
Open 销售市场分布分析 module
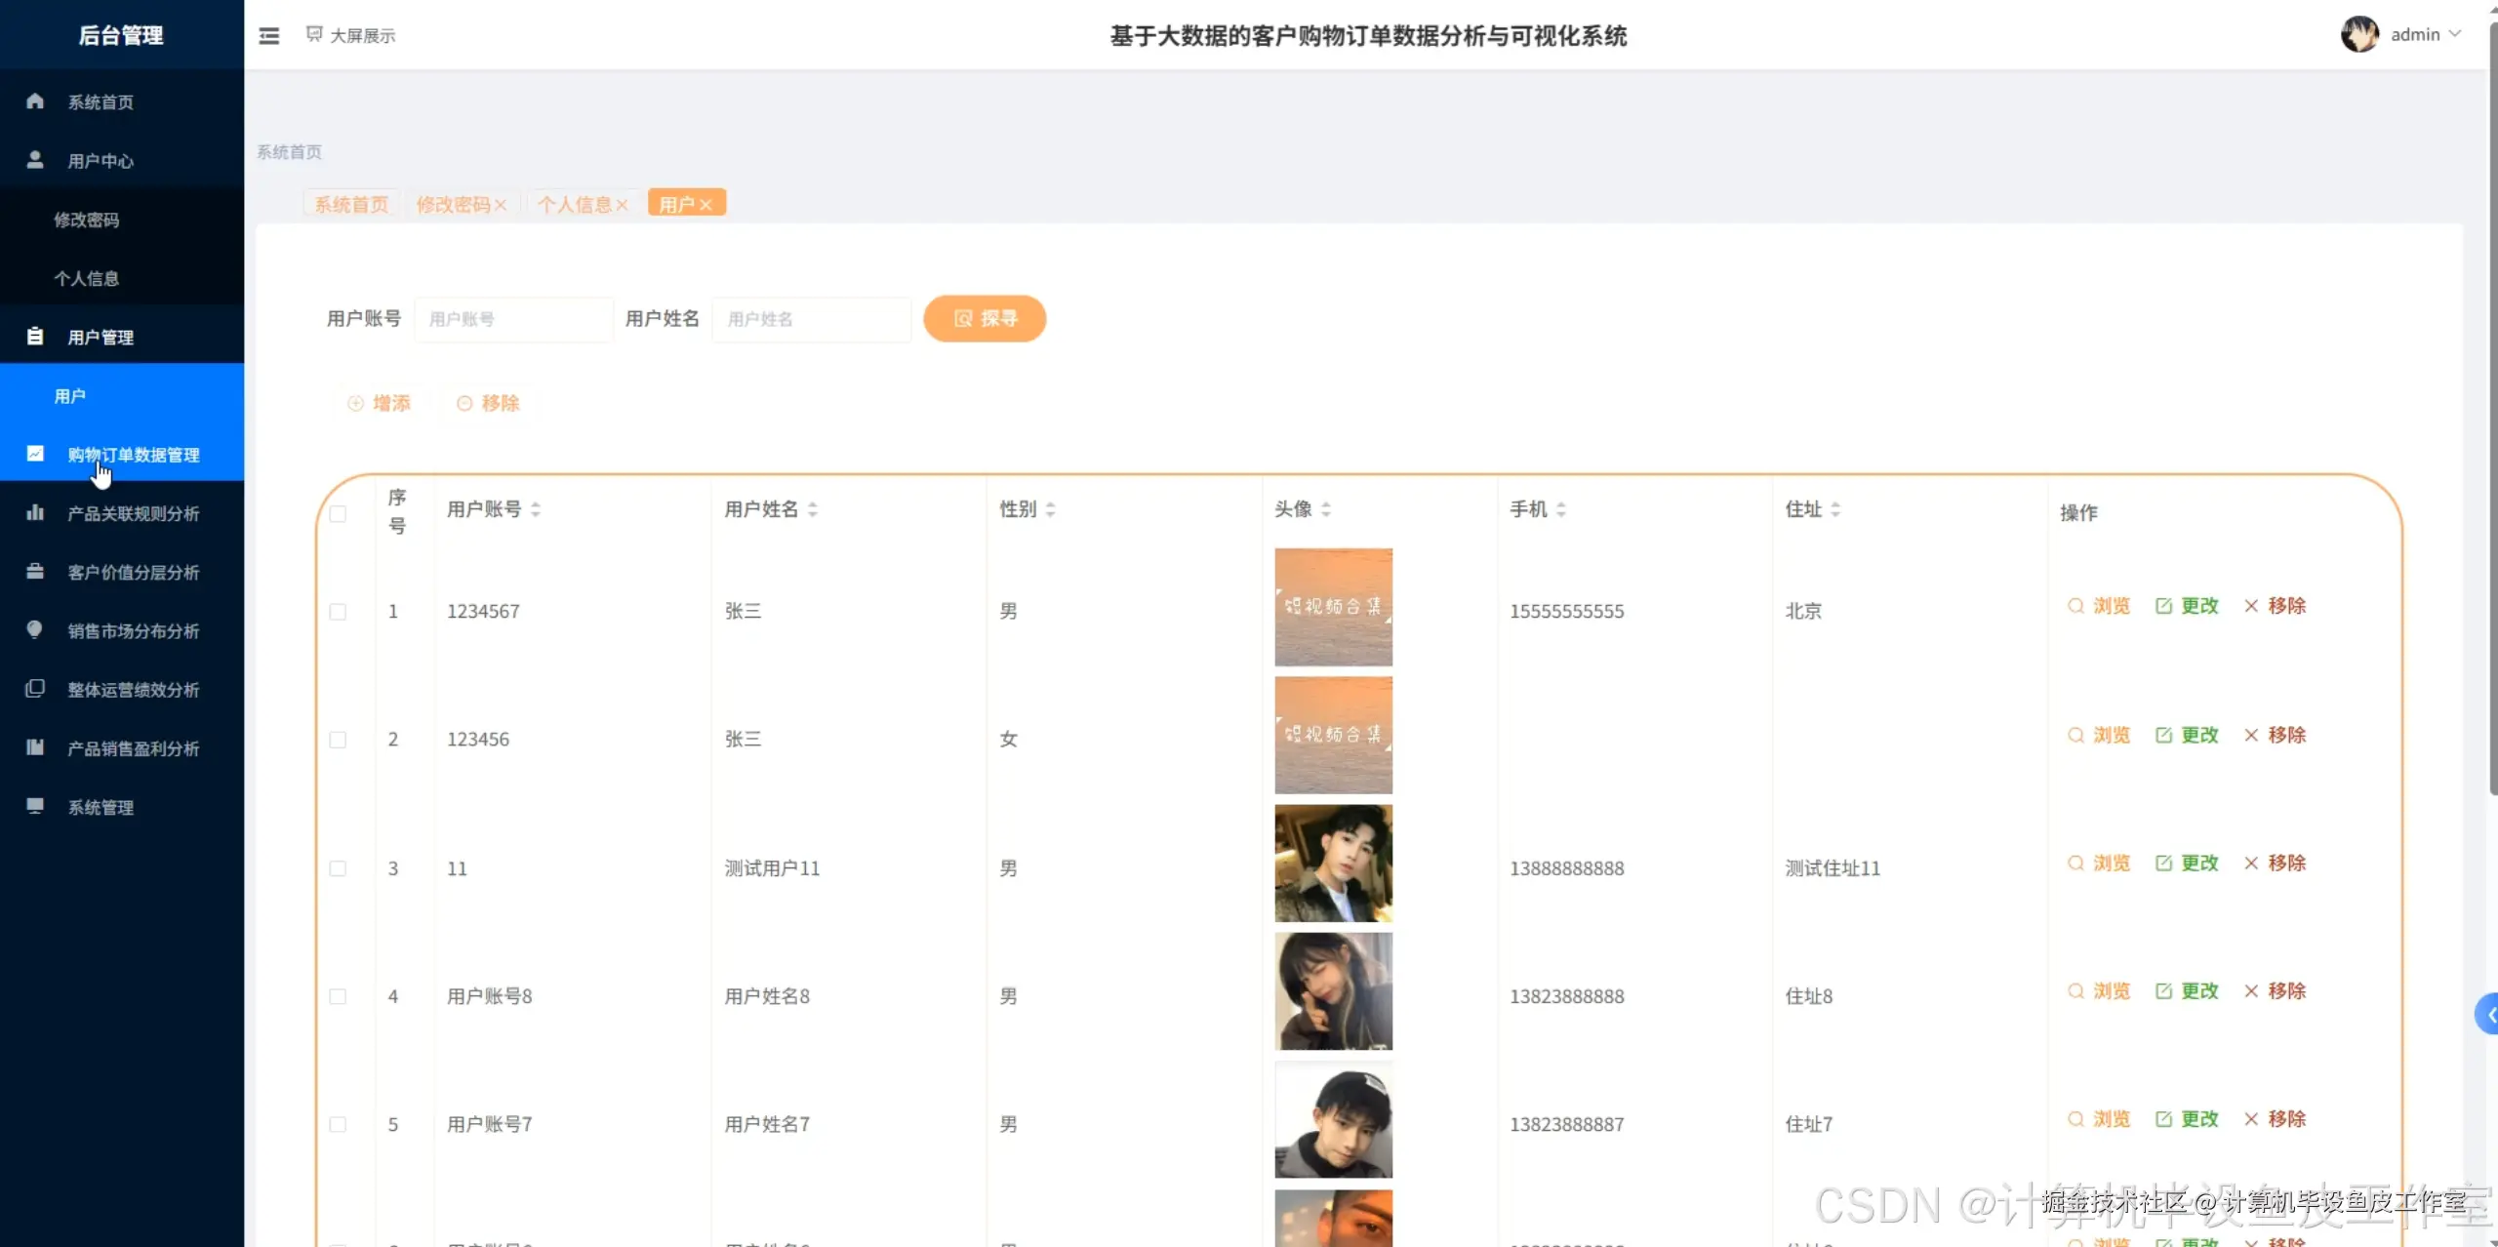click(134, 630)
